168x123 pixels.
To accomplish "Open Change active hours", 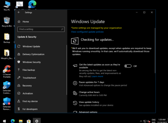I will (89, 92).
